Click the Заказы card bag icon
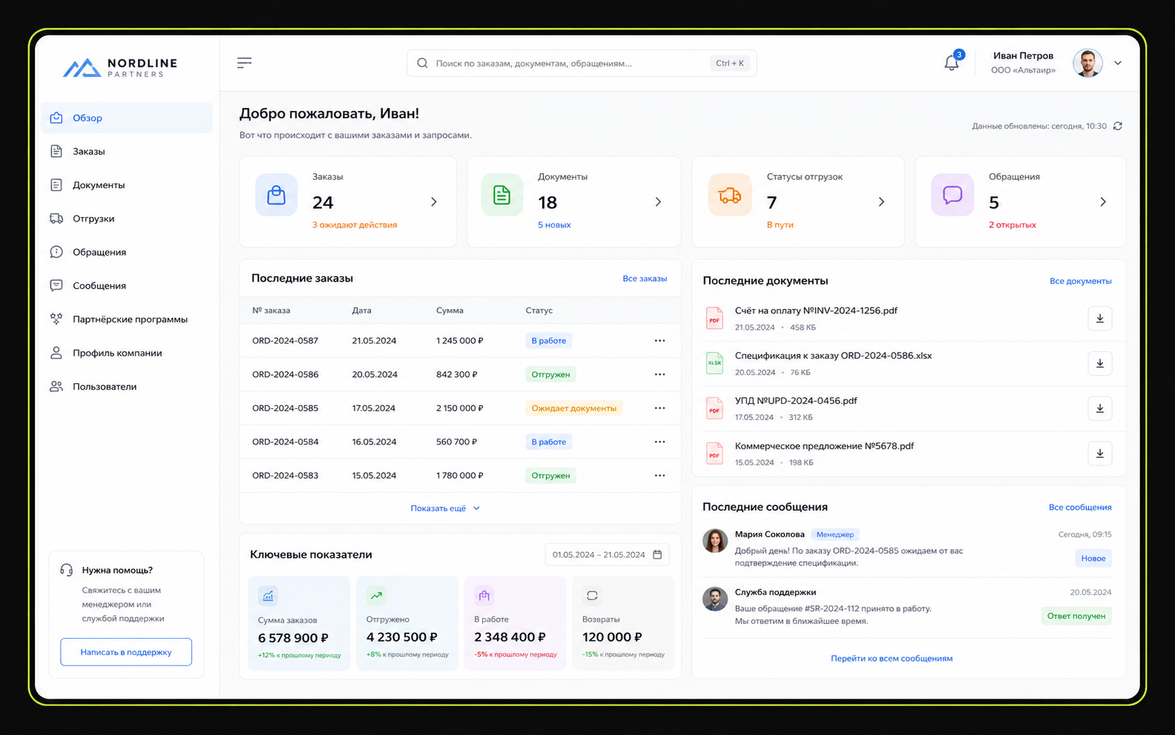 [x=276, y=195]
